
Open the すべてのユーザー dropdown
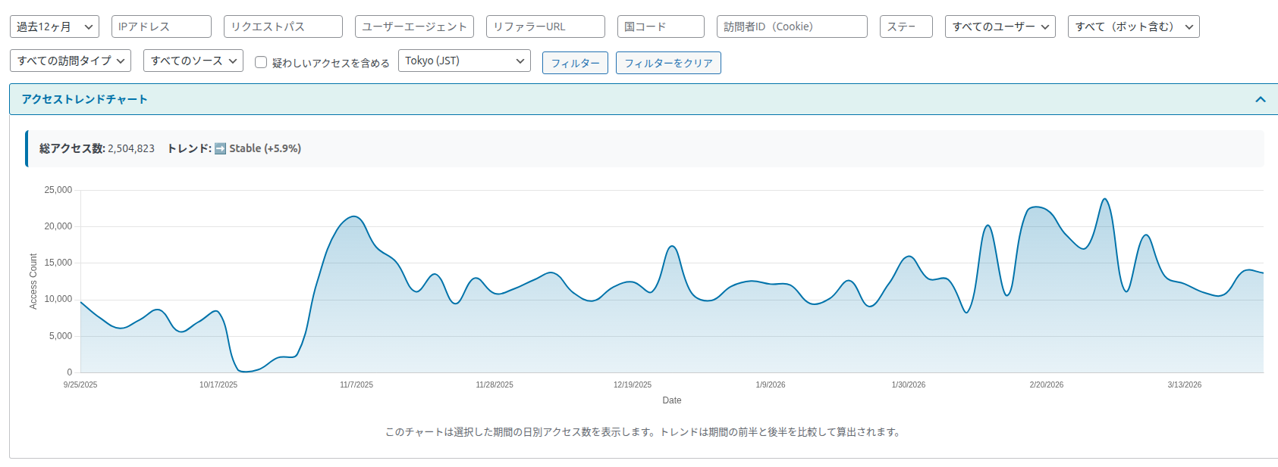[1000, 26]
